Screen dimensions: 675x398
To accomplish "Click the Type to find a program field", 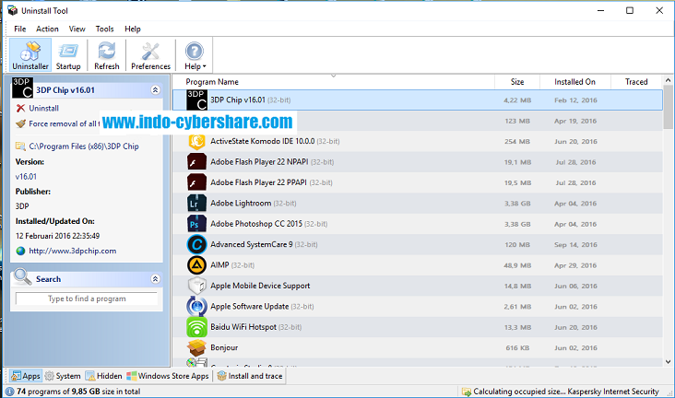I will point(87,298).
